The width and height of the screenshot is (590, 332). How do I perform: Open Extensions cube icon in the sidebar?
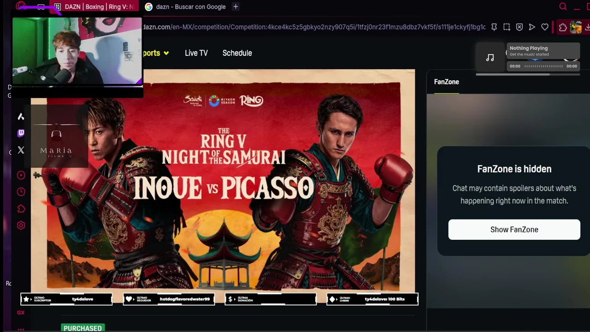(21, 209)
